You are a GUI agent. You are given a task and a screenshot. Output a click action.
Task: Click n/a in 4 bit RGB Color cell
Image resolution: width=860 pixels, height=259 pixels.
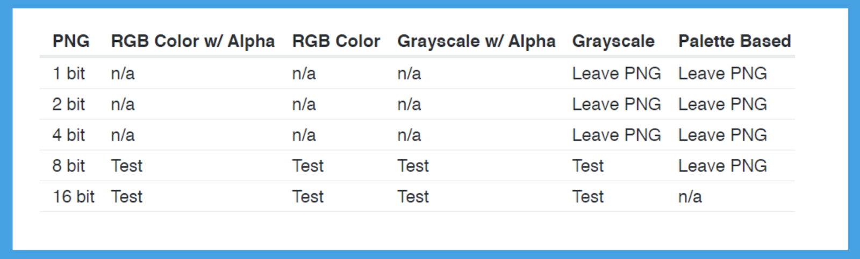coord(304,135)
